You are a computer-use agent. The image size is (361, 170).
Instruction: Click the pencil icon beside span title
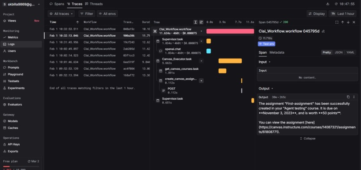[323, 31]
